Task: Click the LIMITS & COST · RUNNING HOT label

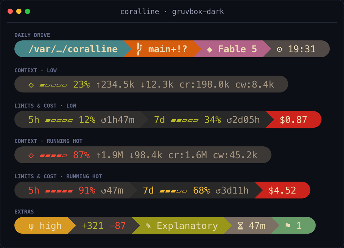Action: (58, 176)
